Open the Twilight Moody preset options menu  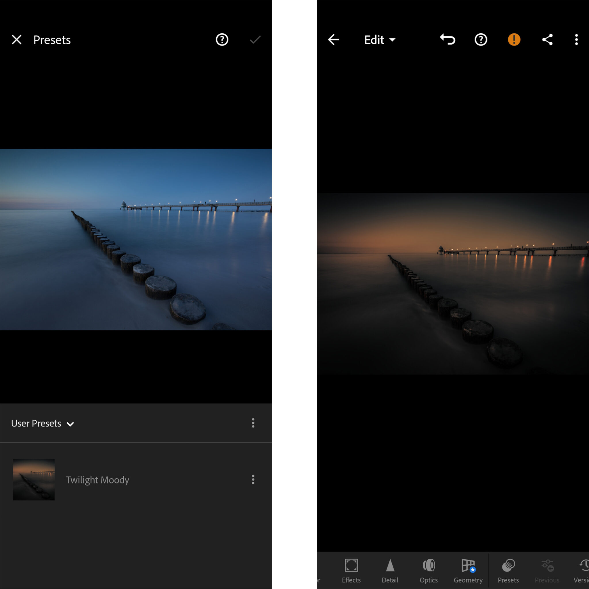click(253, 479)
